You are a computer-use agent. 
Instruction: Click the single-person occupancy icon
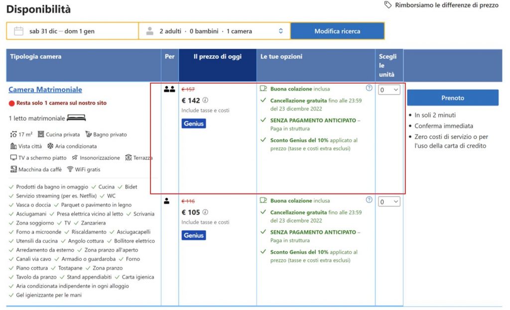(x=167, y=201)
